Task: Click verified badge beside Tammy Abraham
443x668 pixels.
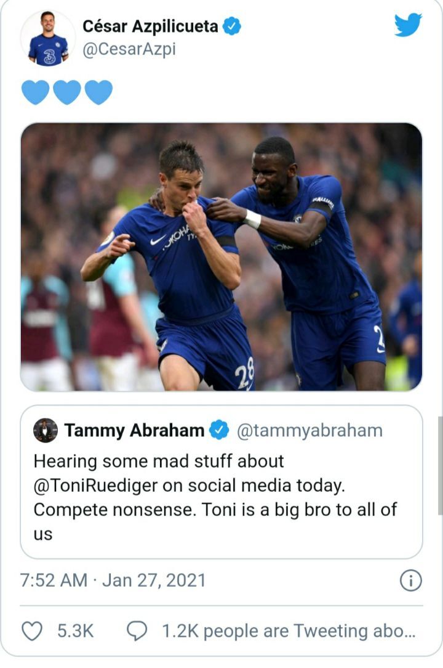Action: click(218, 430)
